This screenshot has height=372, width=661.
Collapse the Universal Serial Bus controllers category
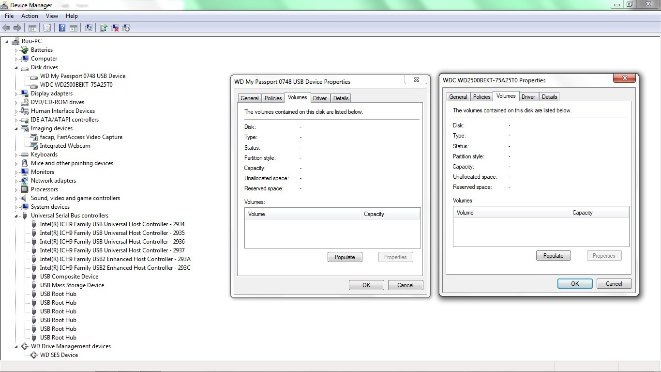click(x=16, y=216)
